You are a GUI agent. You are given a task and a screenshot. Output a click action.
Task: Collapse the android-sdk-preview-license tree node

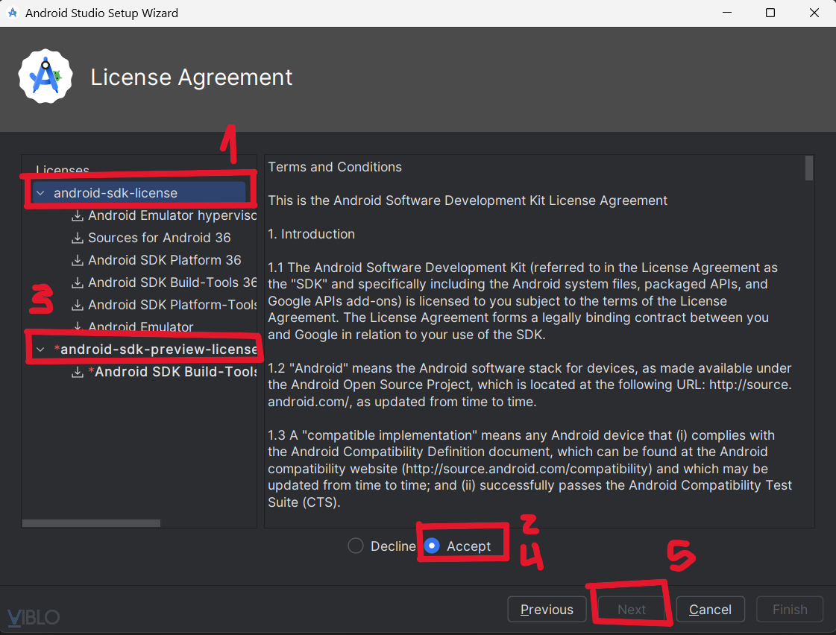[x=40, y=350]
